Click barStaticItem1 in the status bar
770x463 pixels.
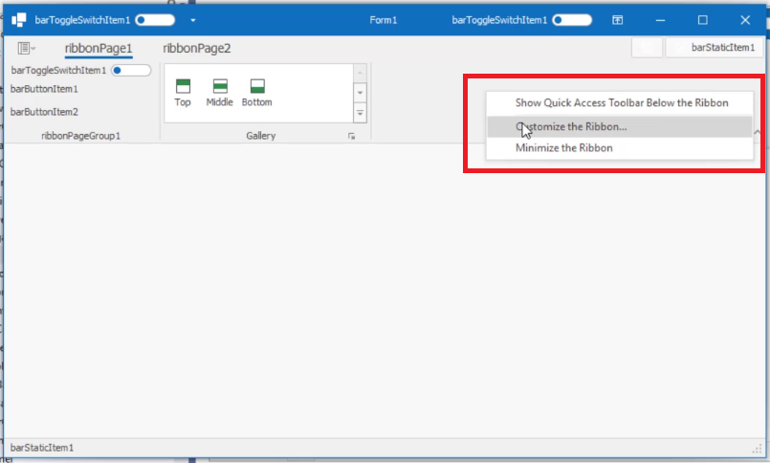click(42, 448)
